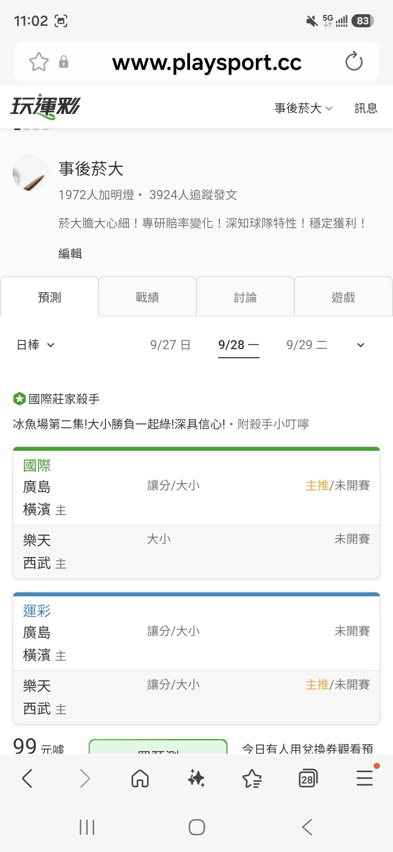Open 附殺手小叮嚀 link
This screenshot has width=393, height=852.
click(x=273, y=424)
